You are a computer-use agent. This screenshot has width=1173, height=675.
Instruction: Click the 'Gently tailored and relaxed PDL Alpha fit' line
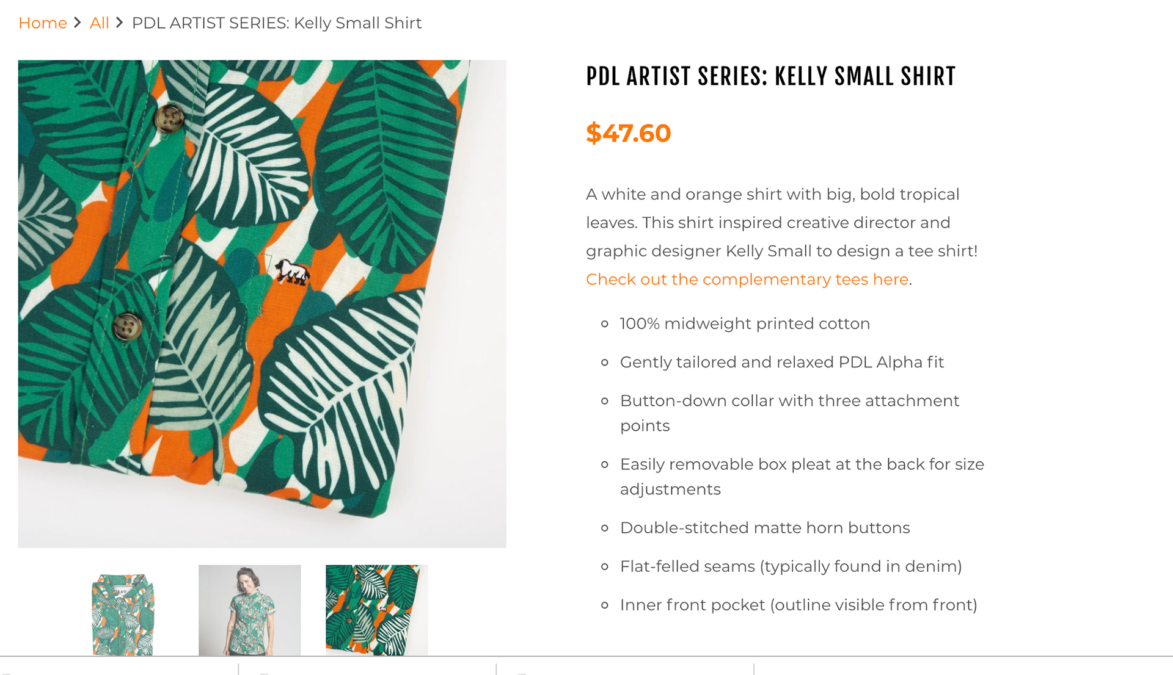(x=782, y=363)
